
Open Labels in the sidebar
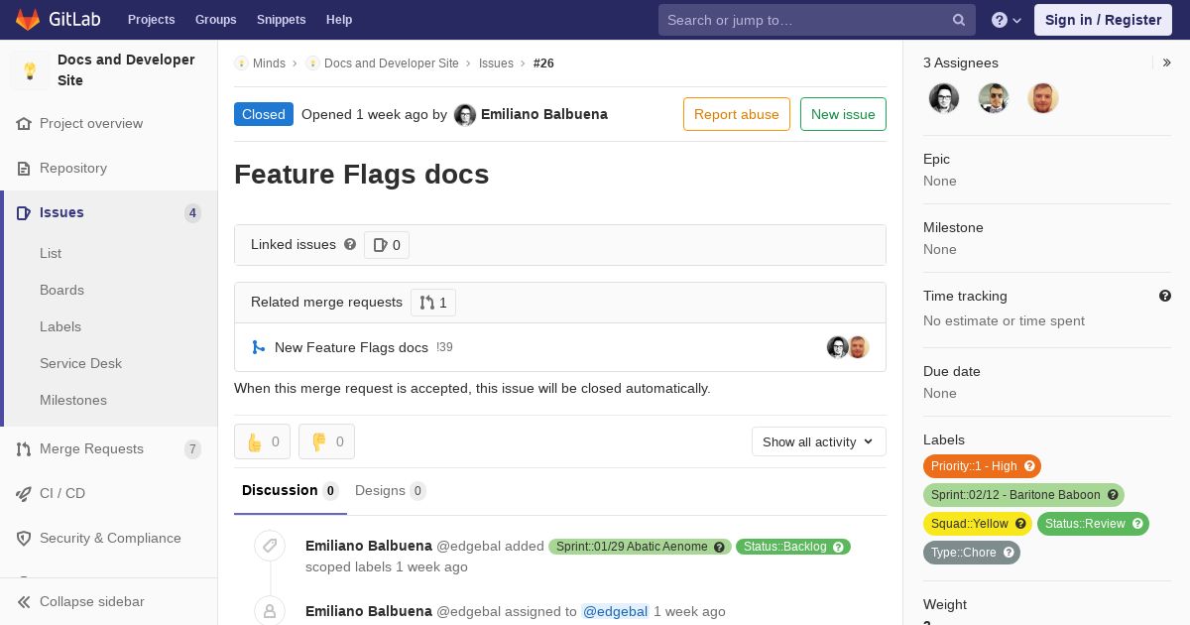point(60,327)
